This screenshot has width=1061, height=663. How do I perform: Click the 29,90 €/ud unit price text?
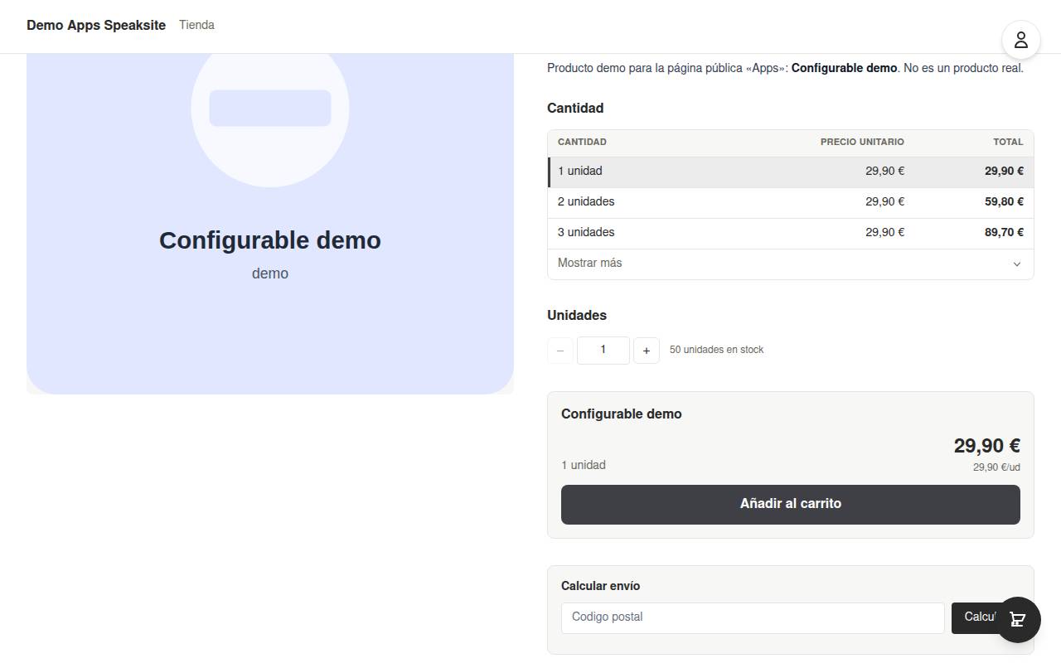point(996,467)
